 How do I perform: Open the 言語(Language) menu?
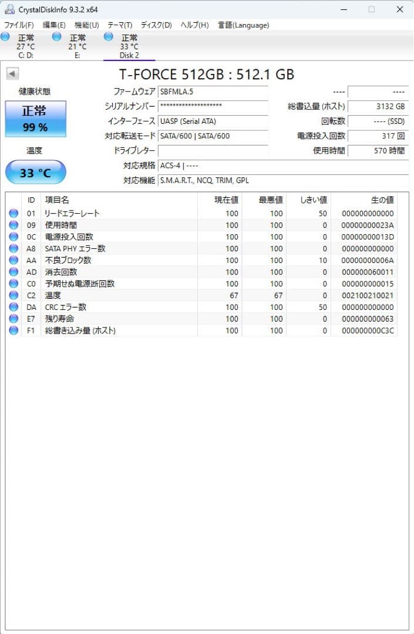(243, 25)
